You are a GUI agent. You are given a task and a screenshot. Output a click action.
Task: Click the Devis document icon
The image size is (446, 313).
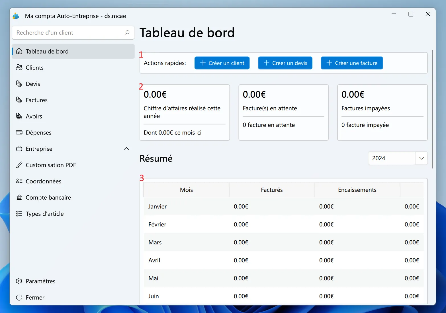tap(19, 84)
